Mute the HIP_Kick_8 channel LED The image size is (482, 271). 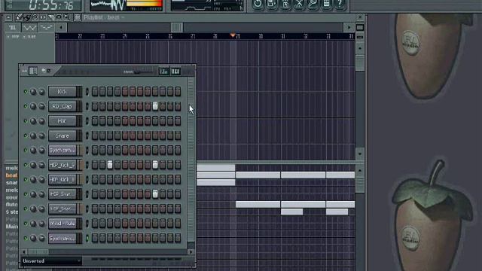point(26,179)
